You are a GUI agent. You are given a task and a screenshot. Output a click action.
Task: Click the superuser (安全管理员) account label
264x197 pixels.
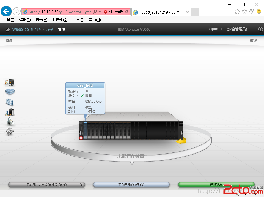click(227, 29)
